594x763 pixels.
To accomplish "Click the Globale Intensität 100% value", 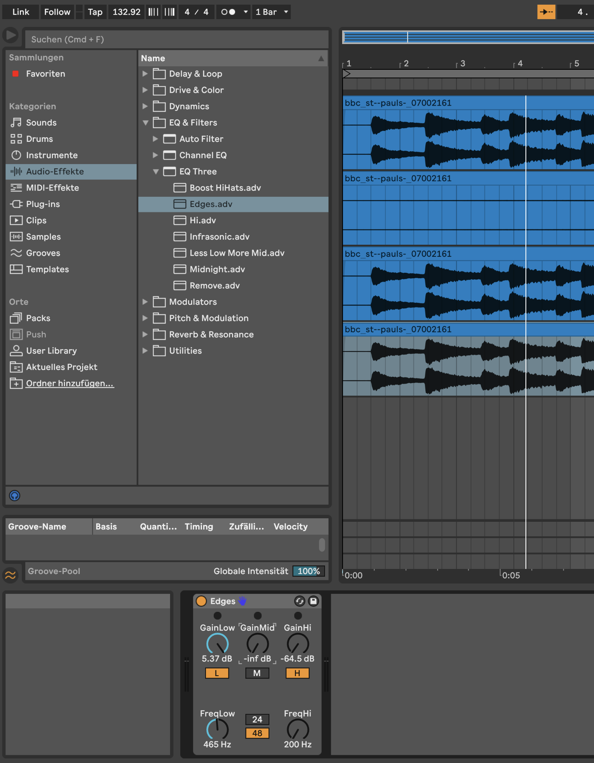I will pyautogui.click(x=309, y=571).
